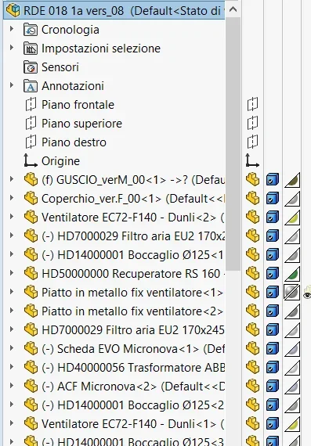Expand the Cronologia folder
Viewport: 311px width, 446px height.
coord(12,29)
